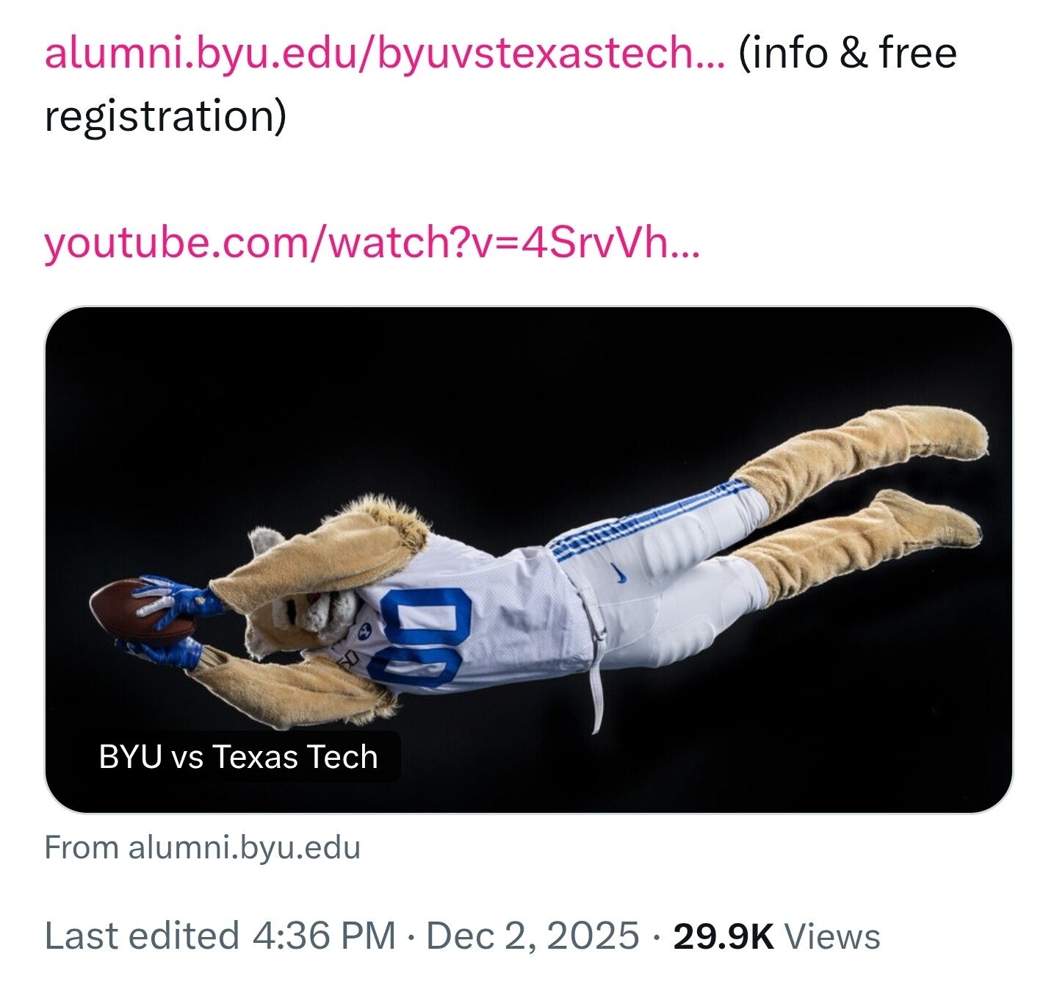The height and width of the screenshot is (998, 1057).
Task: Click the Dec 2, 2025 date
Action: (533, 936)
